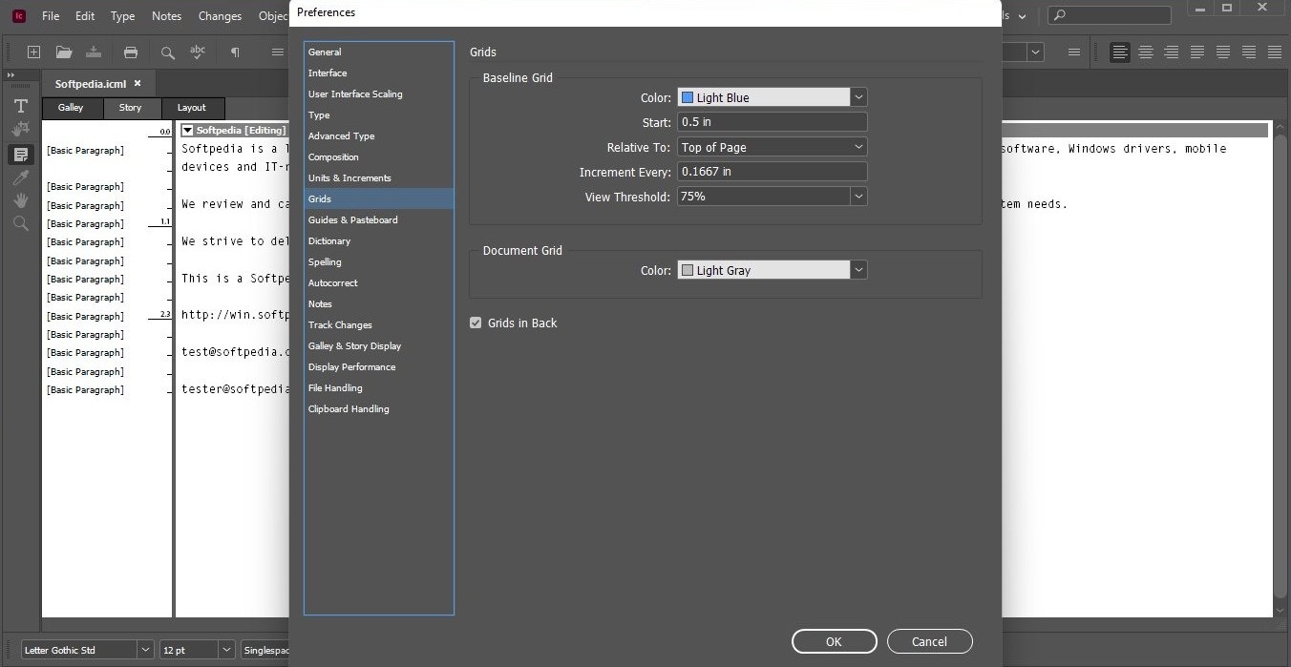
Task: Click the Increment Every input field
Action: pyautogui.click(x=772, y=172)
